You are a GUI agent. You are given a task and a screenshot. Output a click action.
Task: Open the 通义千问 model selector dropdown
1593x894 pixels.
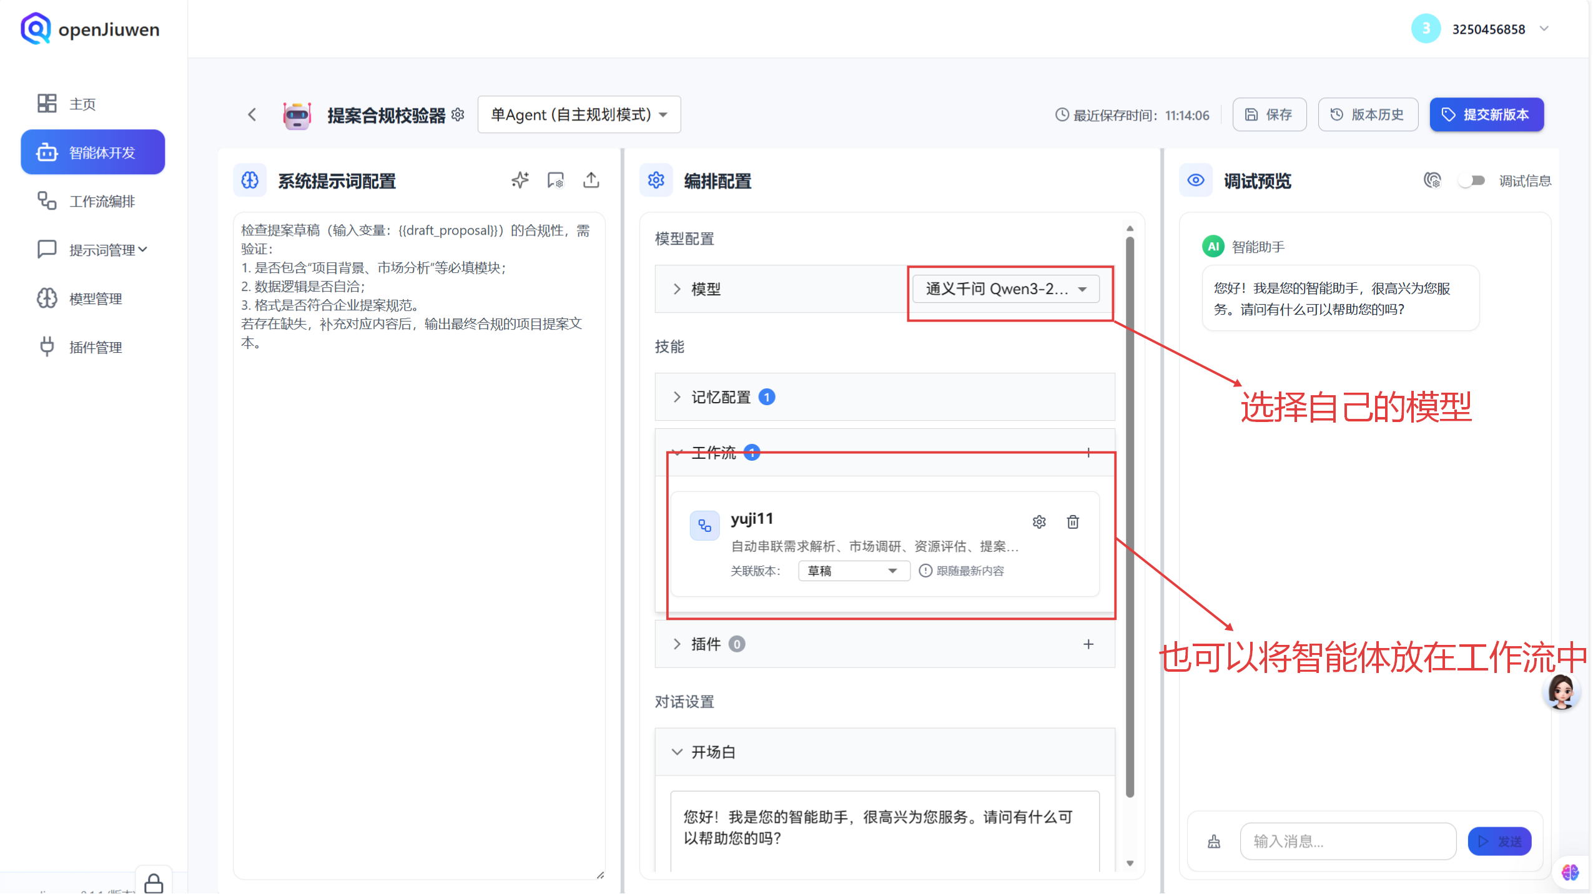click(x=1005, y=289)
